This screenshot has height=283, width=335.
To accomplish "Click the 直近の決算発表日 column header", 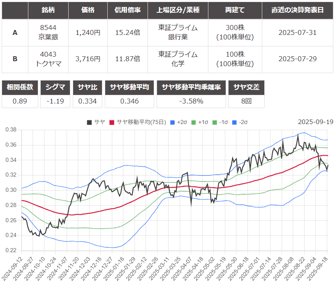I will point(297,10).
